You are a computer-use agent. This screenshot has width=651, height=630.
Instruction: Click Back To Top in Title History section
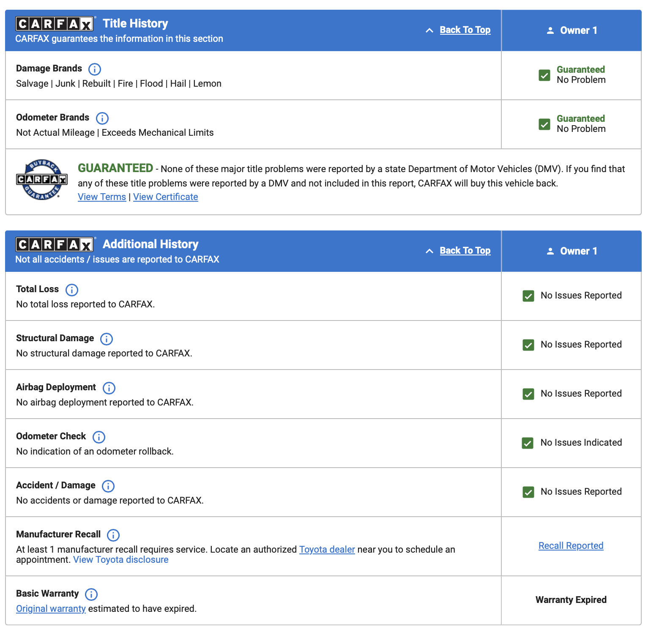point(465,30)
